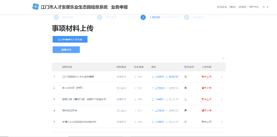Expand the 江门市高层次人才认定申请表 row arrow
This screenshot has height=137, width=277.
(222, 77)
